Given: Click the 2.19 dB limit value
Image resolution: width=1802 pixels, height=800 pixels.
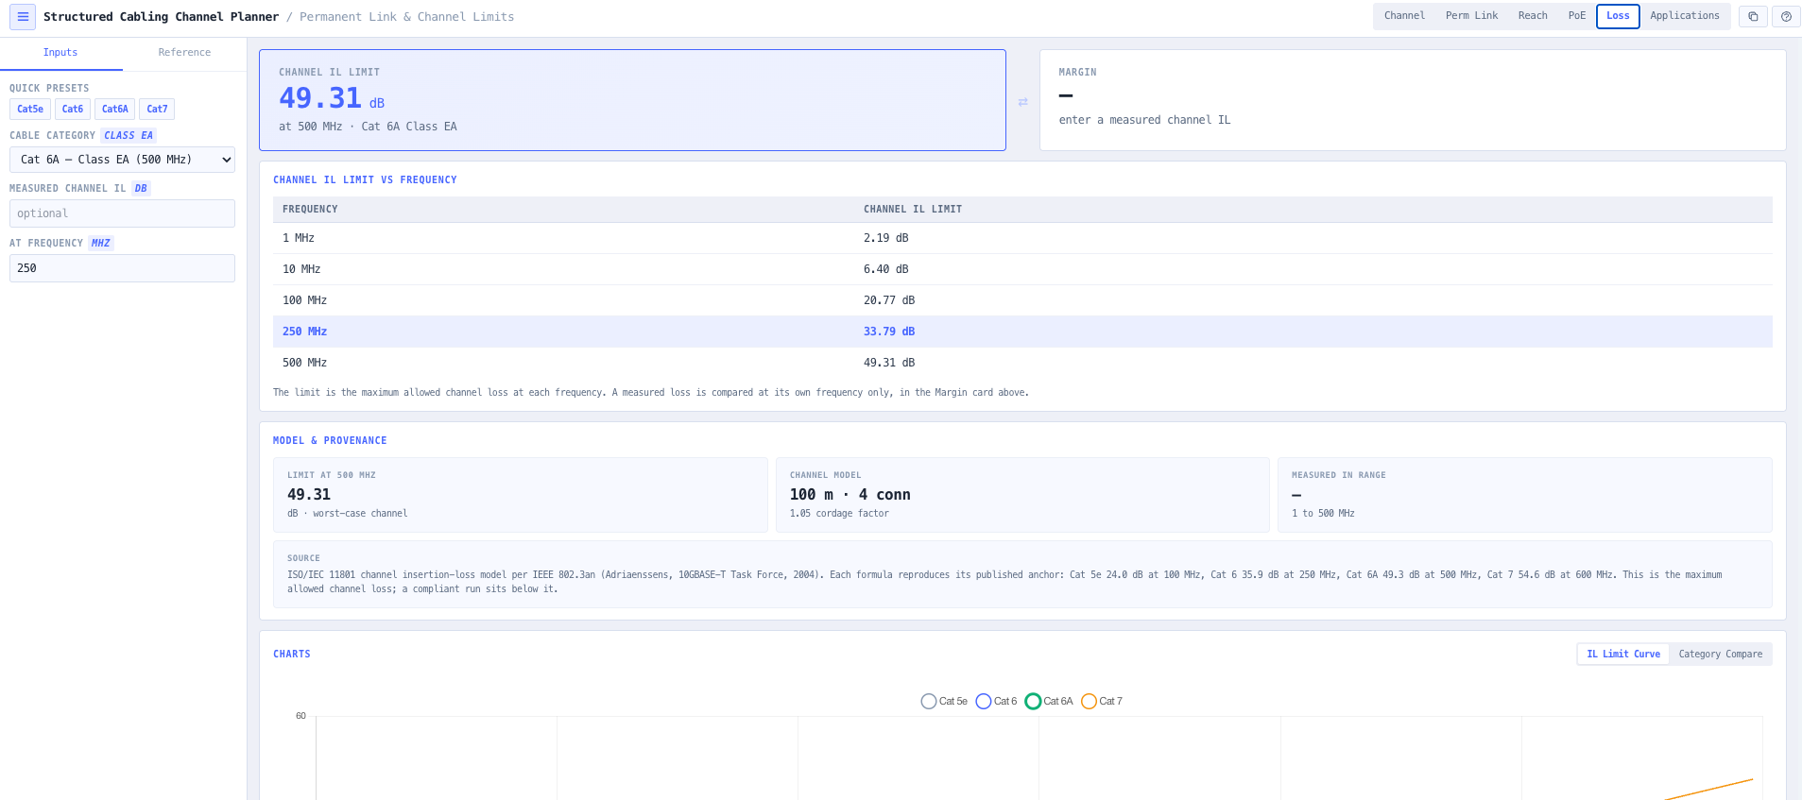Looking at the screenshot, I should tap(885, 238).
